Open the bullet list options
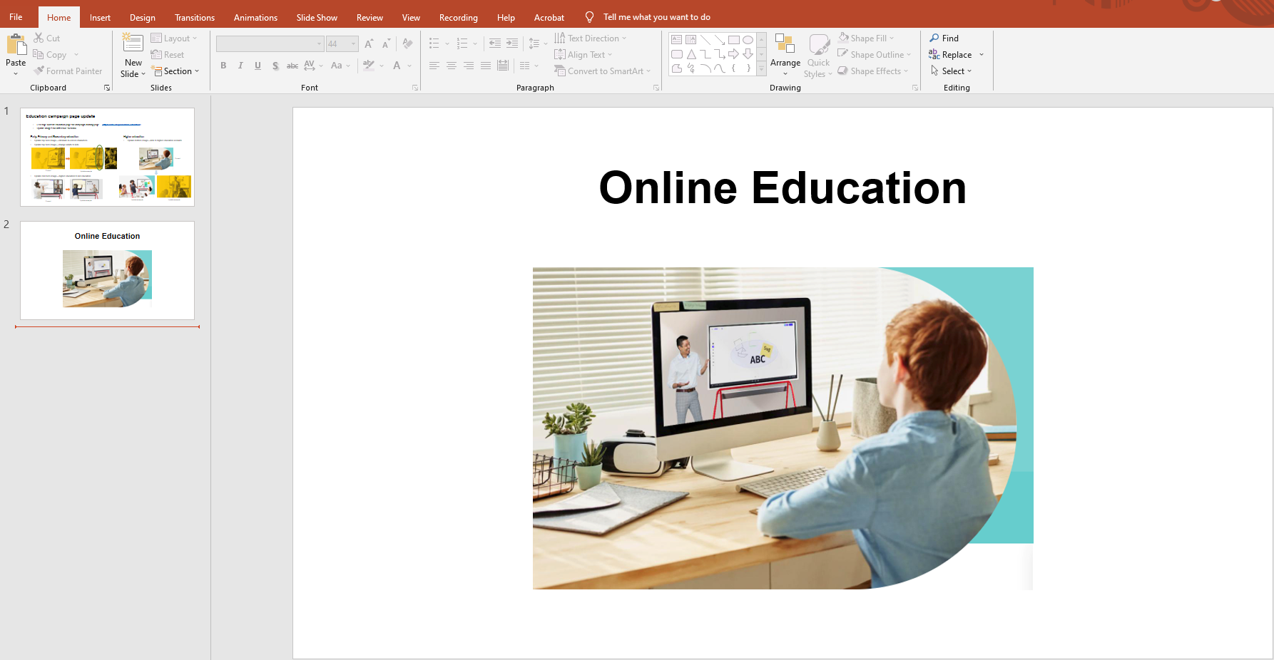Image resolution: width=1274 pixels, height=660 pixels. click(448, 43)
